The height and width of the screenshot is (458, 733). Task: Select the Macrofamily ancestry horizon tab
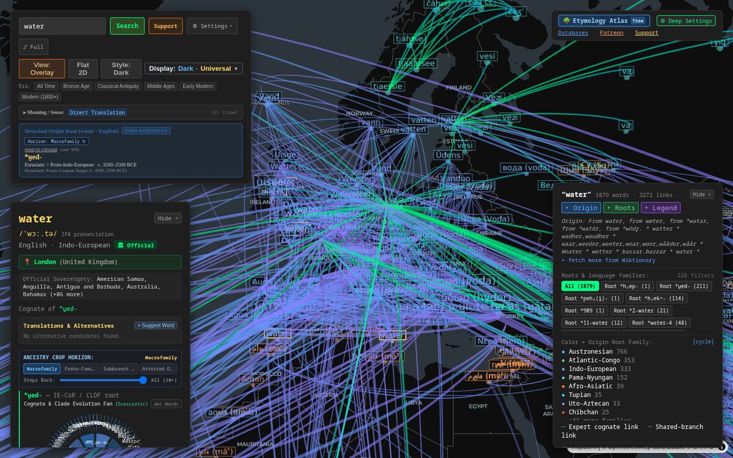click(42, 369)
